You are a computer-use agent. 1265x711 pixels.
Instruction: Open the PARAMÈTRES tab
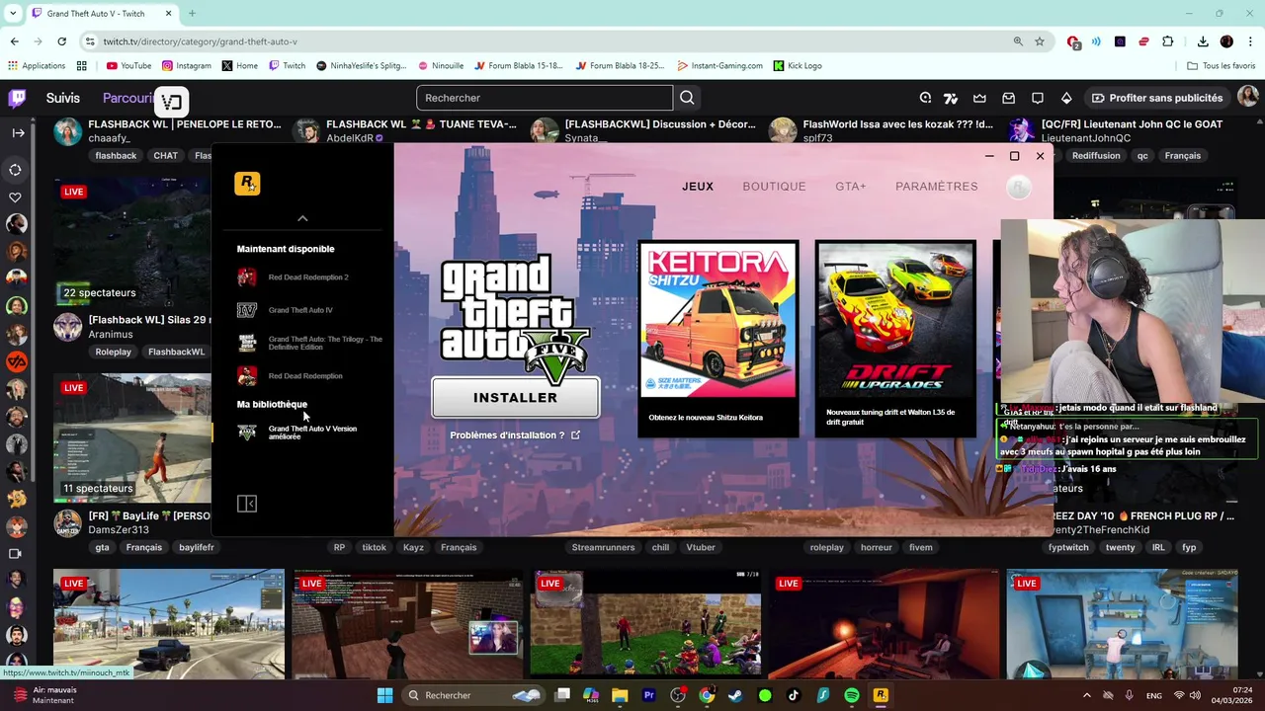coord(936,187)
